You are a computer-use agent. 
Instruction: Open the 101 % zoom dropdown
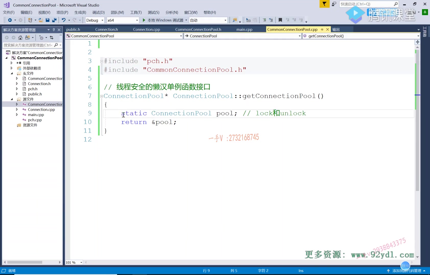click(81, 262)
